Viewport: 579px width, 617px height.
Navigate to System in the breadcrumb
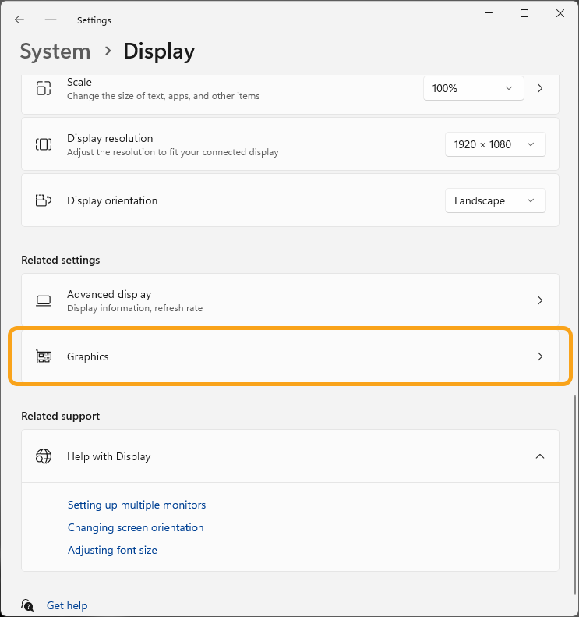pos(55,51)
